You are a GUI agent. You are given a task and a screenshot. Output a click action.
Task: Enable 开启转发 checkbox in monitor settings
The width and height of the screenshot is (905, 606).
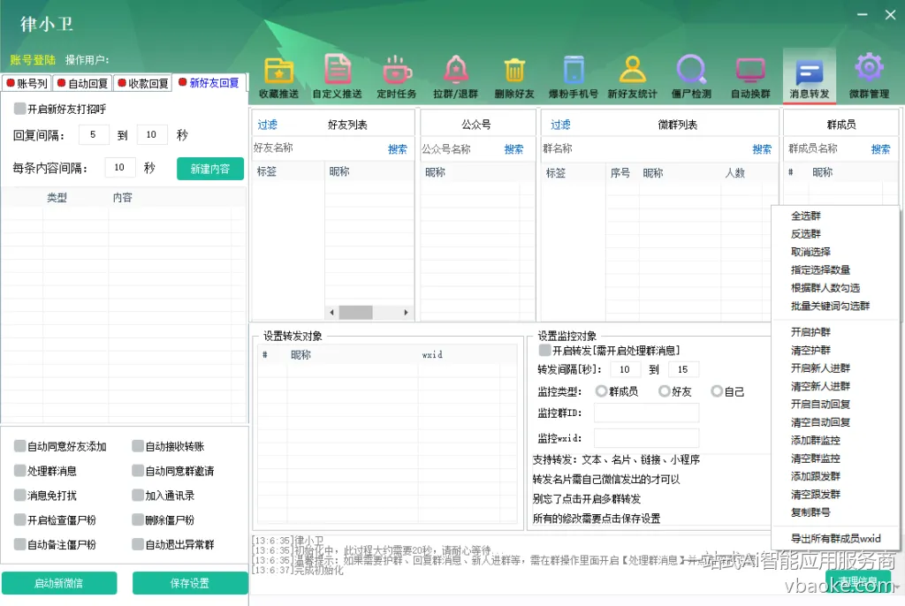[544, 351]
